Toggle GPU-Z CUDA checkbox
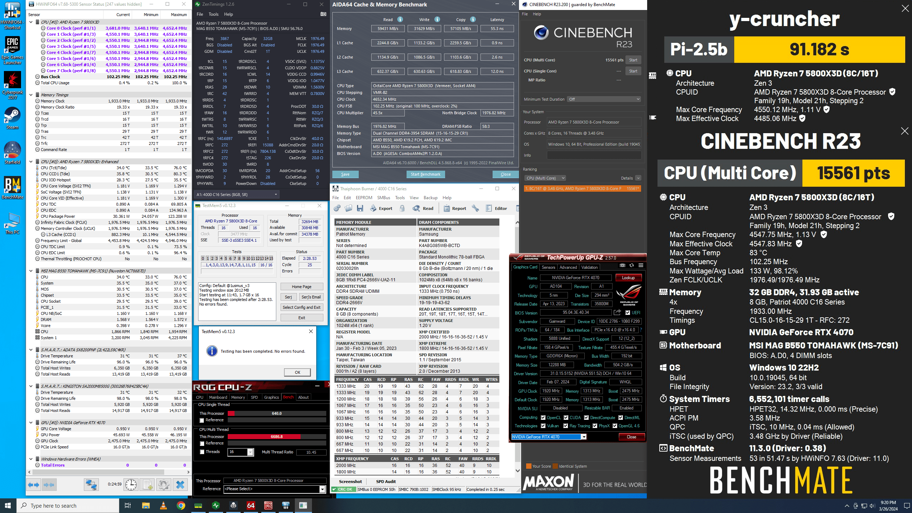 [x=566, y=418]
